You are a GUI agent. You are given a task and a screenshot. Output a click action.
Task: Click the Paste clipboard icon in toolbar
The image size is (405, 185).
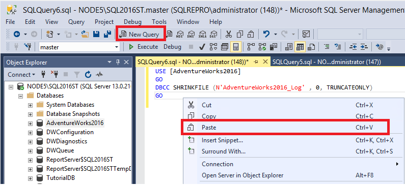[x=251, y=34]
